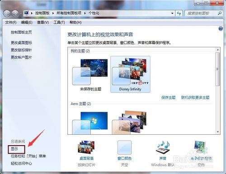
Task: Expand arrow before 控制面板 breadcrumb
Action: pos(32,13)
